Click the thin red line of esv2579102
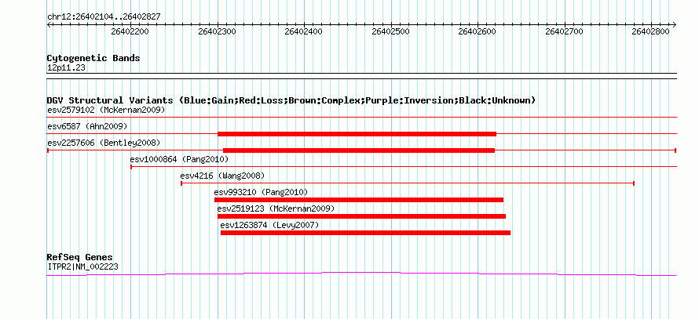 coord(361,118)
